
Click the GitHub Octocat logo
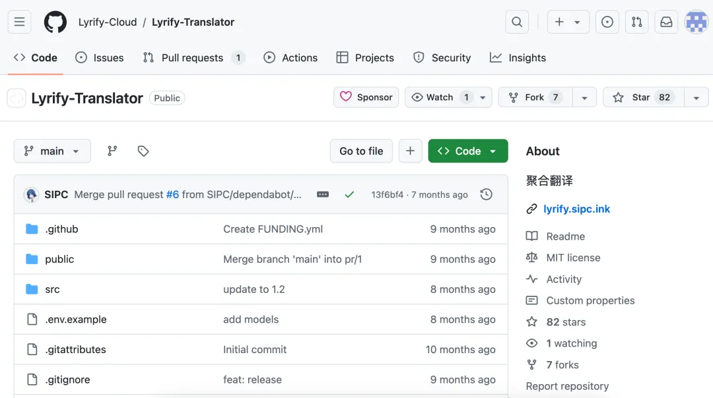pyautogui.click(x=55, y=22)
